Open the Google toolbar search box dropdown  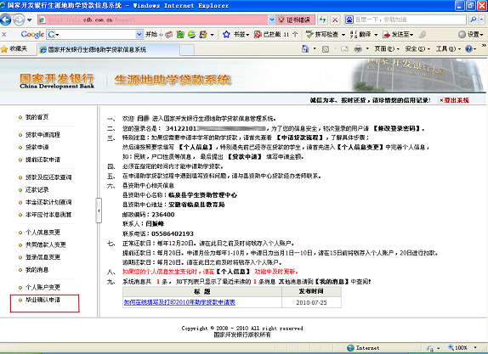[x=139, y=35]
